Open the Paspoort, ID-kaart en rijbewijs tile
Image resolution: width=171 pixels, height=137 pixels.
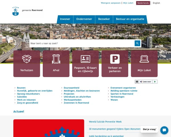point(85,64)
